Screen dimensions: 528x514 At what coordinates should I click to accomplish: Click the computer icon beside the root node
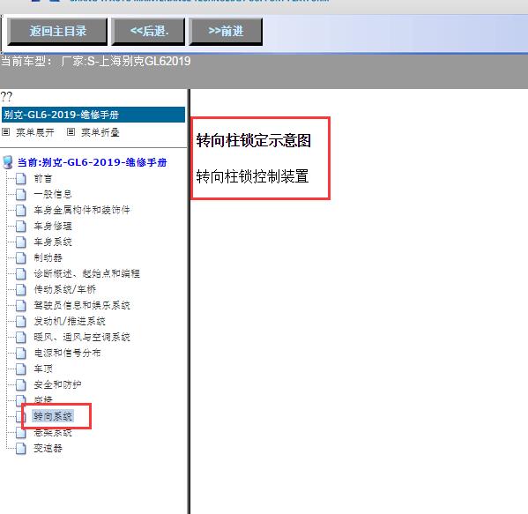(x=8, y=162)
